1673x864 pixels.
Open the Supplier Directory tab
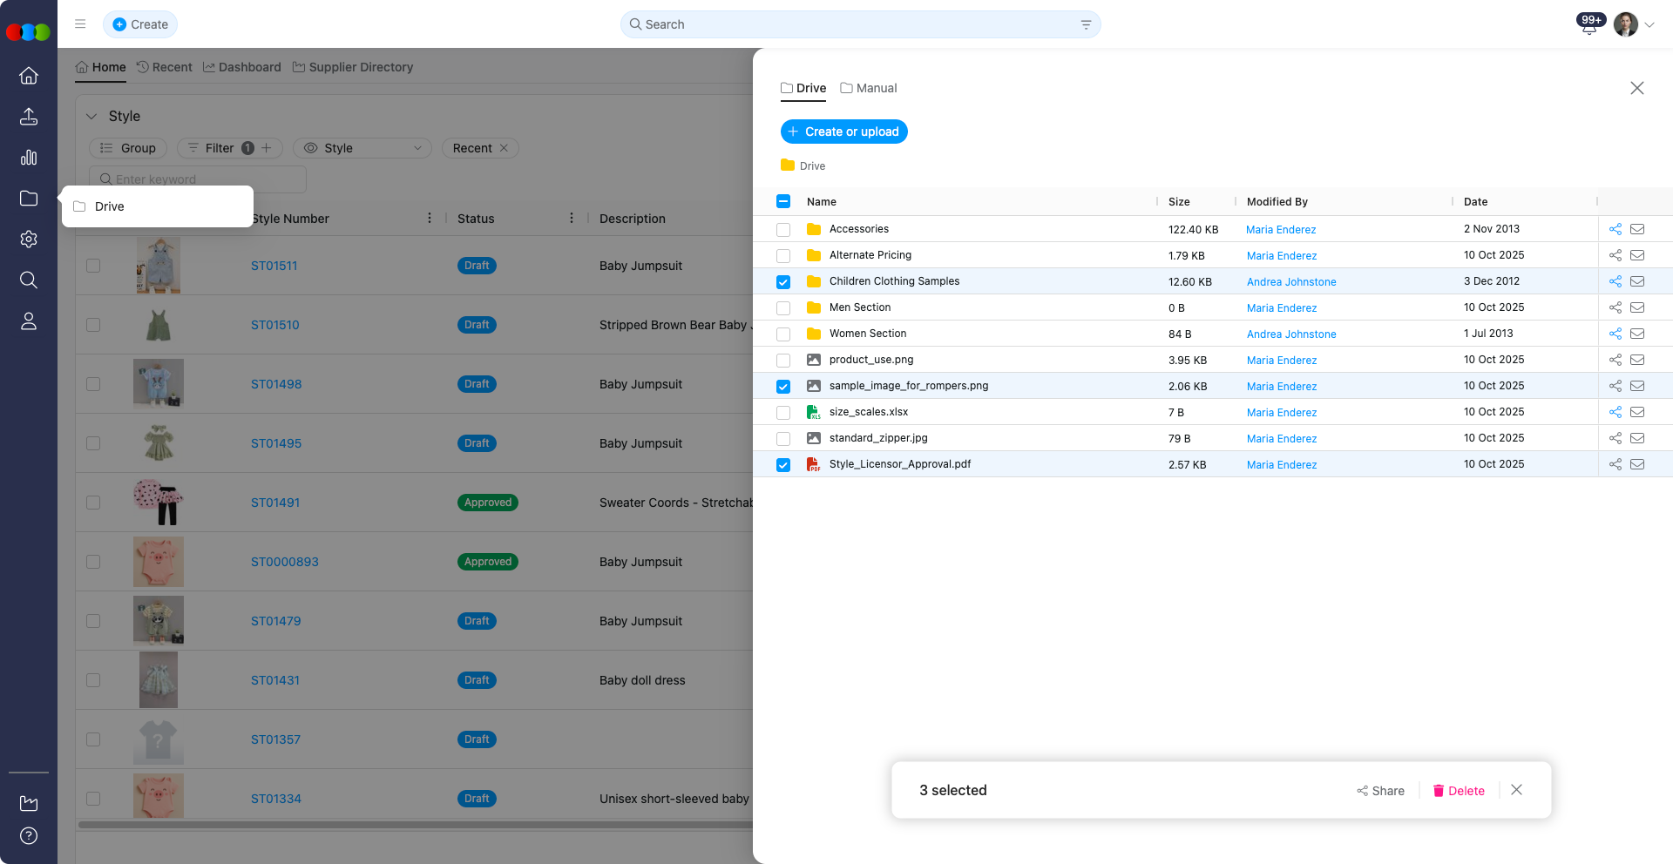point(352,67)
